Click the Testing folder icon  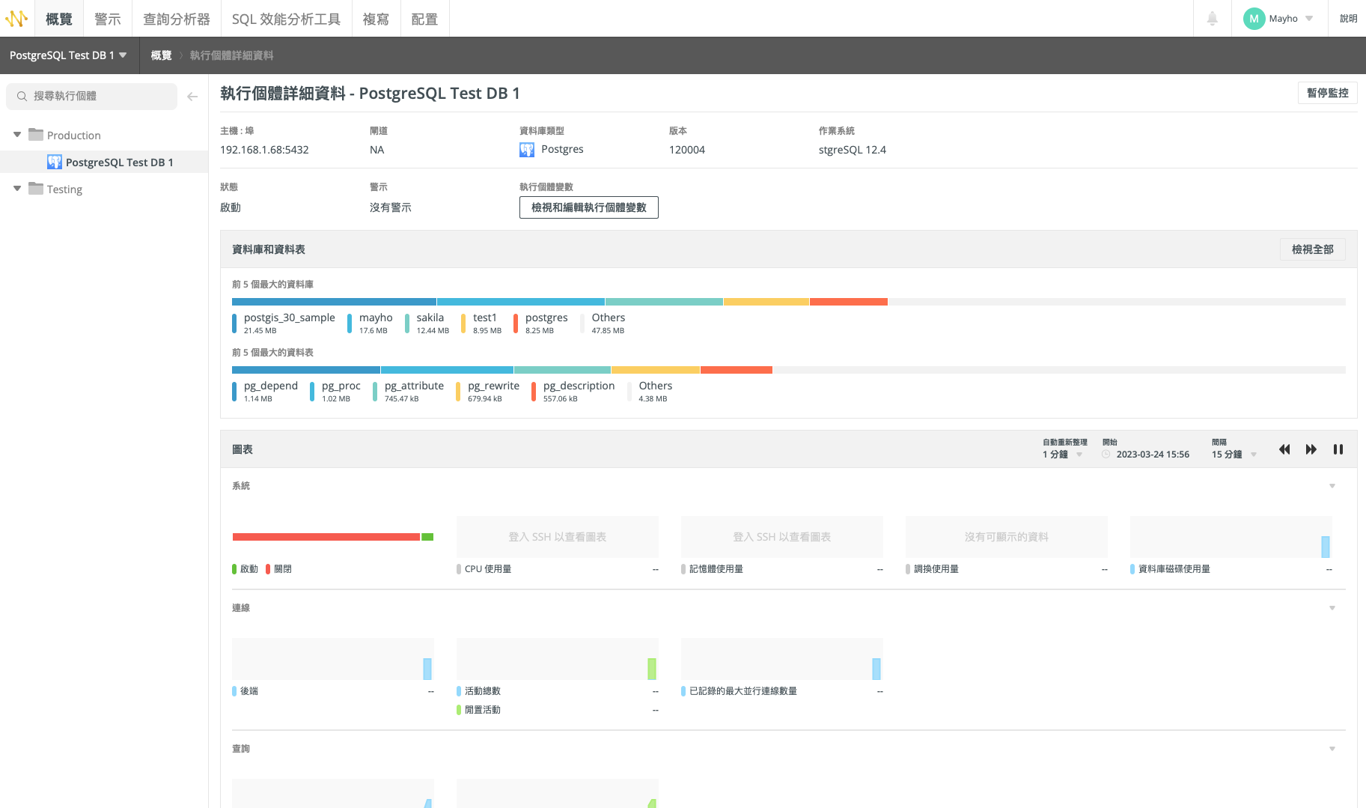(x=35, y=189)
